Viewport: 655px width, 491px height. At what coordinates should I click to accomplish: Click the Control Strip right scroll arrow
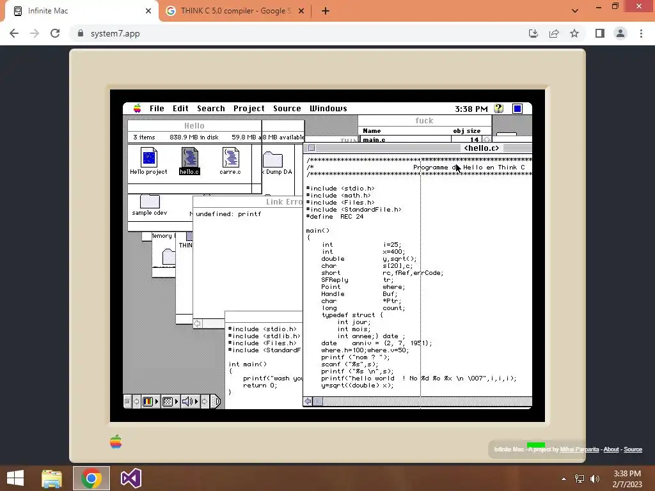pos(205,401)
